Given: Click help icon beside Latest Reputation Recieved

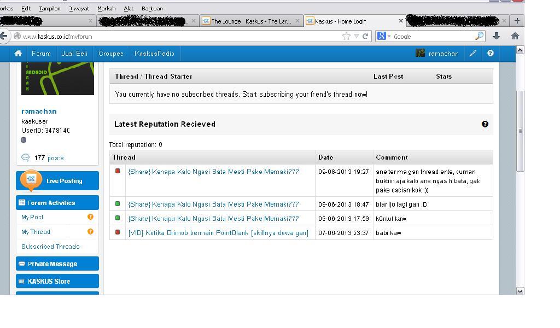Looking at the screenshot, I should (x=485, y=124).
